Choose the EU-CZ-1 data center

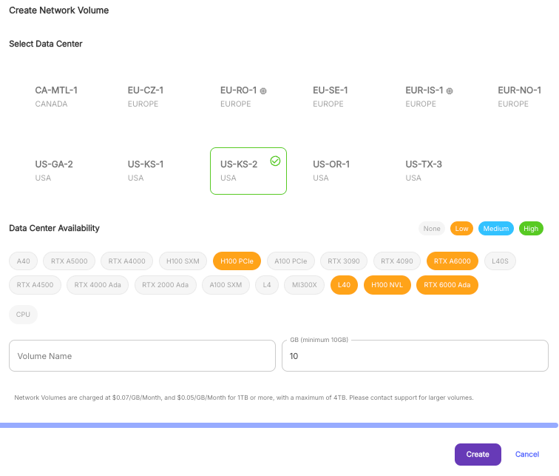(x=146, y=96)
